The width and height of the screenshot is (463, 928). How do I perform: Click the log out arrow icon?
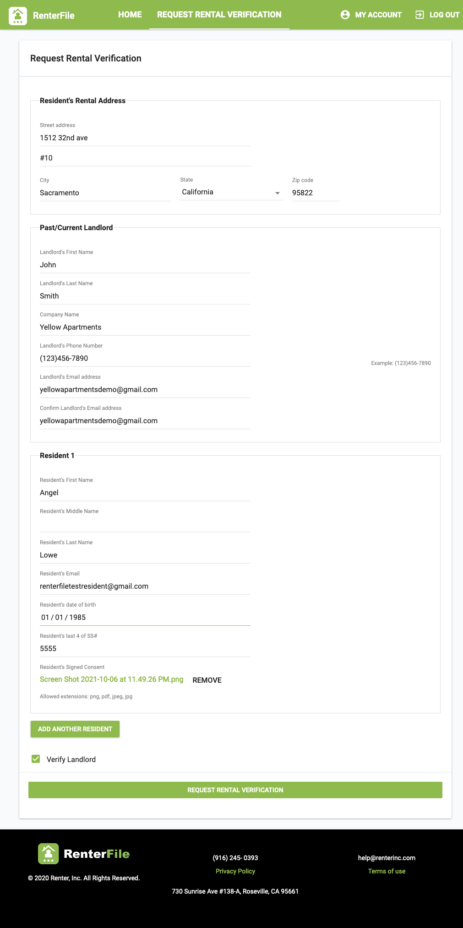click(x=419, y=15)
